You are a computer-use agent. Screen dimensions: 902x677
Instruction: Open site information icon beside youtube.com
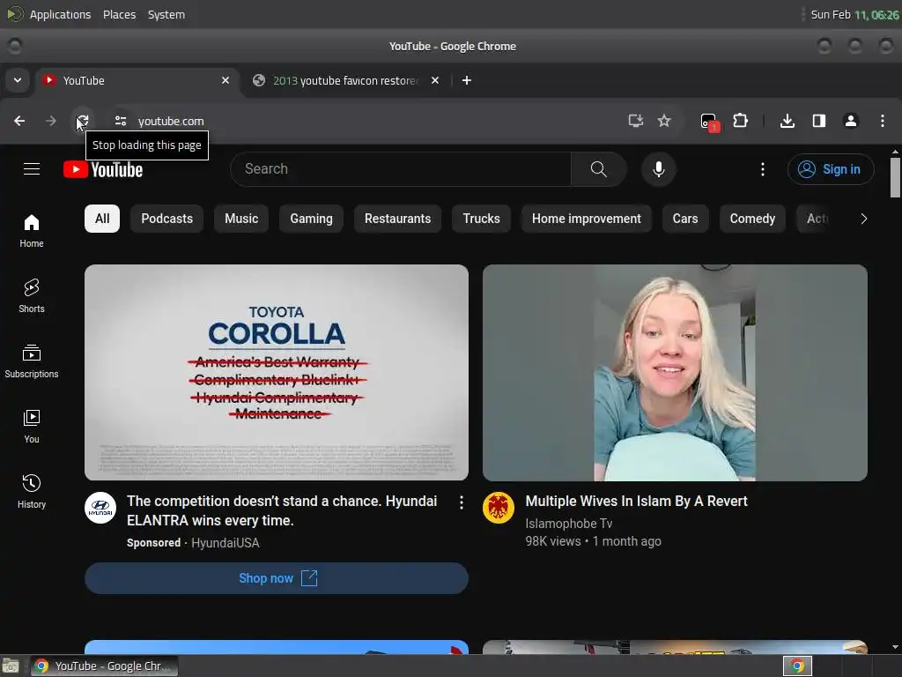(120, 121)
